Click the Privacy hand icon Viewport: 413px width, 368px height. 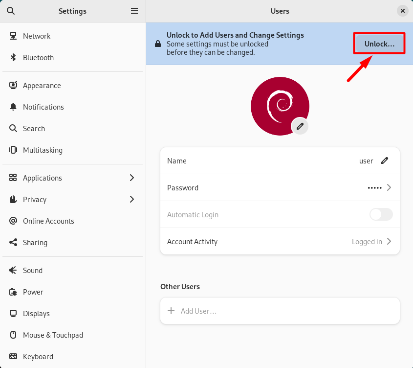pos(13,199)
